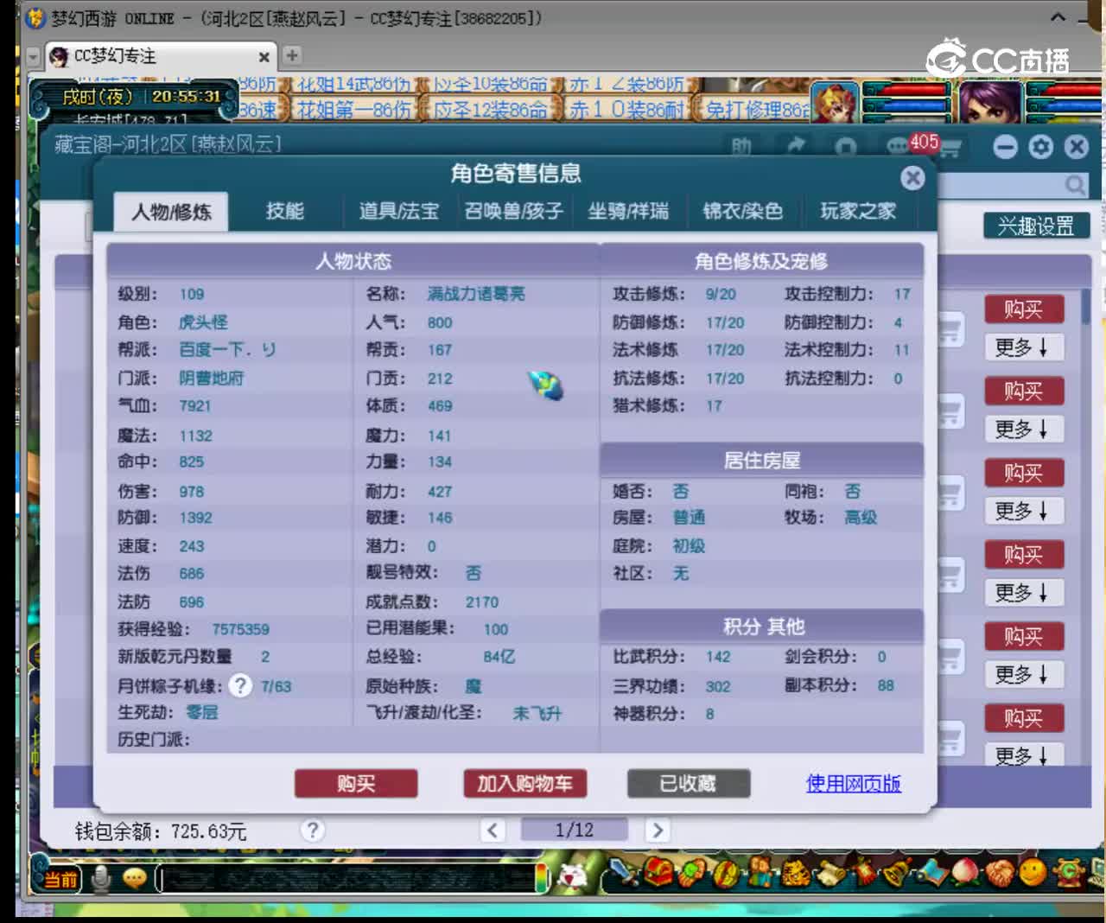Open the handshake friends icon in bottom toolbar

[x=999, y=874]
